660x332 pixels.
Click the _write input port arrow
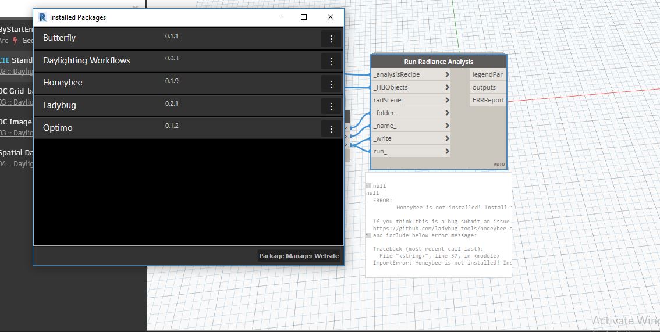point(447,138)
